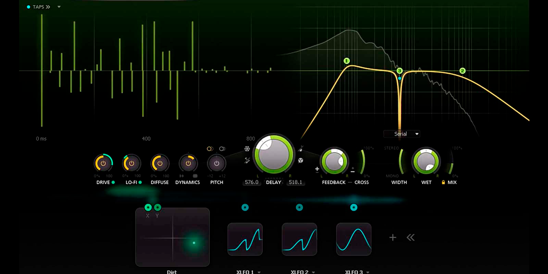Image resolution: width=548 pixels, height=274 pixels.
Task: Select the XLFO 3 waveform thumbnail
Action: pos(354,239)
